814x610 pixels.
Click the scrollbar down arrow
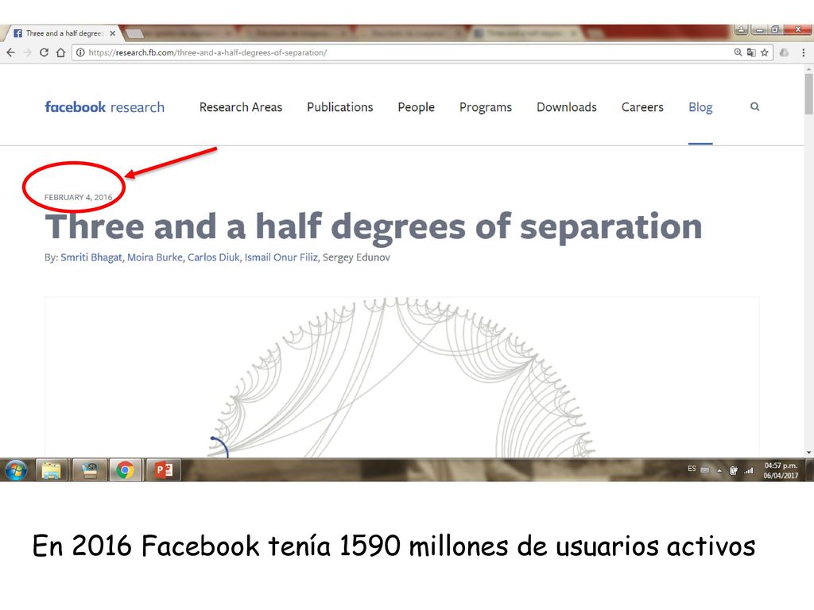pyautogui.click(x=808, y=452)
